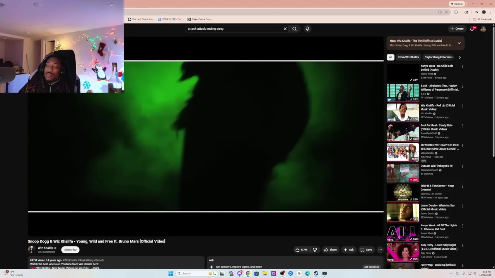Screen dimensions: 495x278
Task: Click the Ask questions button
Action: pos(372,267)
